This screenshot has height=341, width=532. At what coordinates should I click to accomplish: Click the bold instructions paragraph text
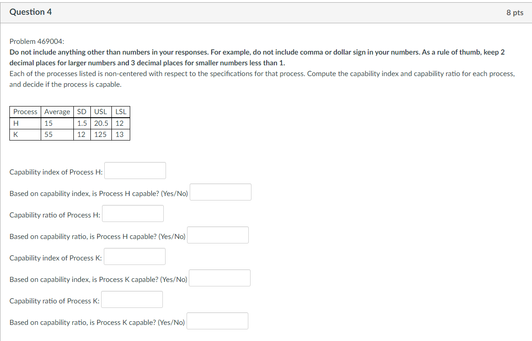pyautogui.click(x=257, y=57)
